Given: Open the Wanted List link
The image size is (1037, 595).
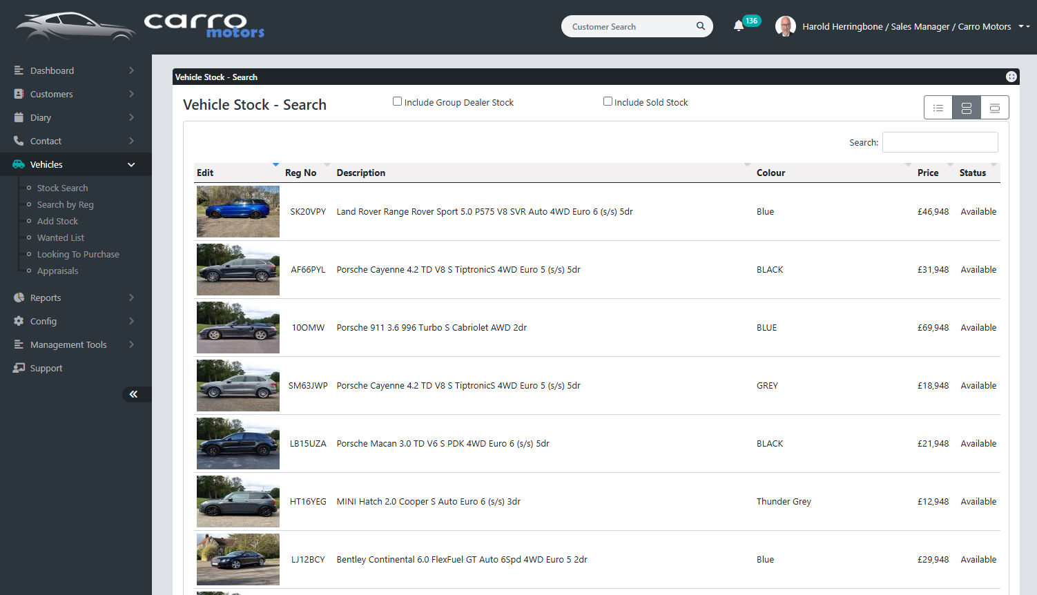Looking at the screenshot, I should [60, 237].
